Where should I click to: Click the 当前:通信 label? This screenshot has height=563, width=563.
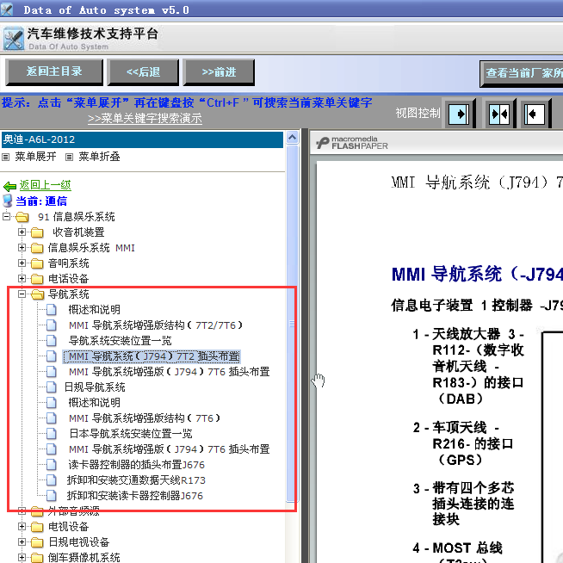tap(41, 201)
